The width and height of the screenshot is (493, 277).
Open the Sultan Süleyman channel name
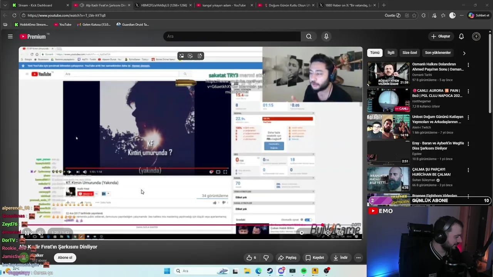[423, 180]
